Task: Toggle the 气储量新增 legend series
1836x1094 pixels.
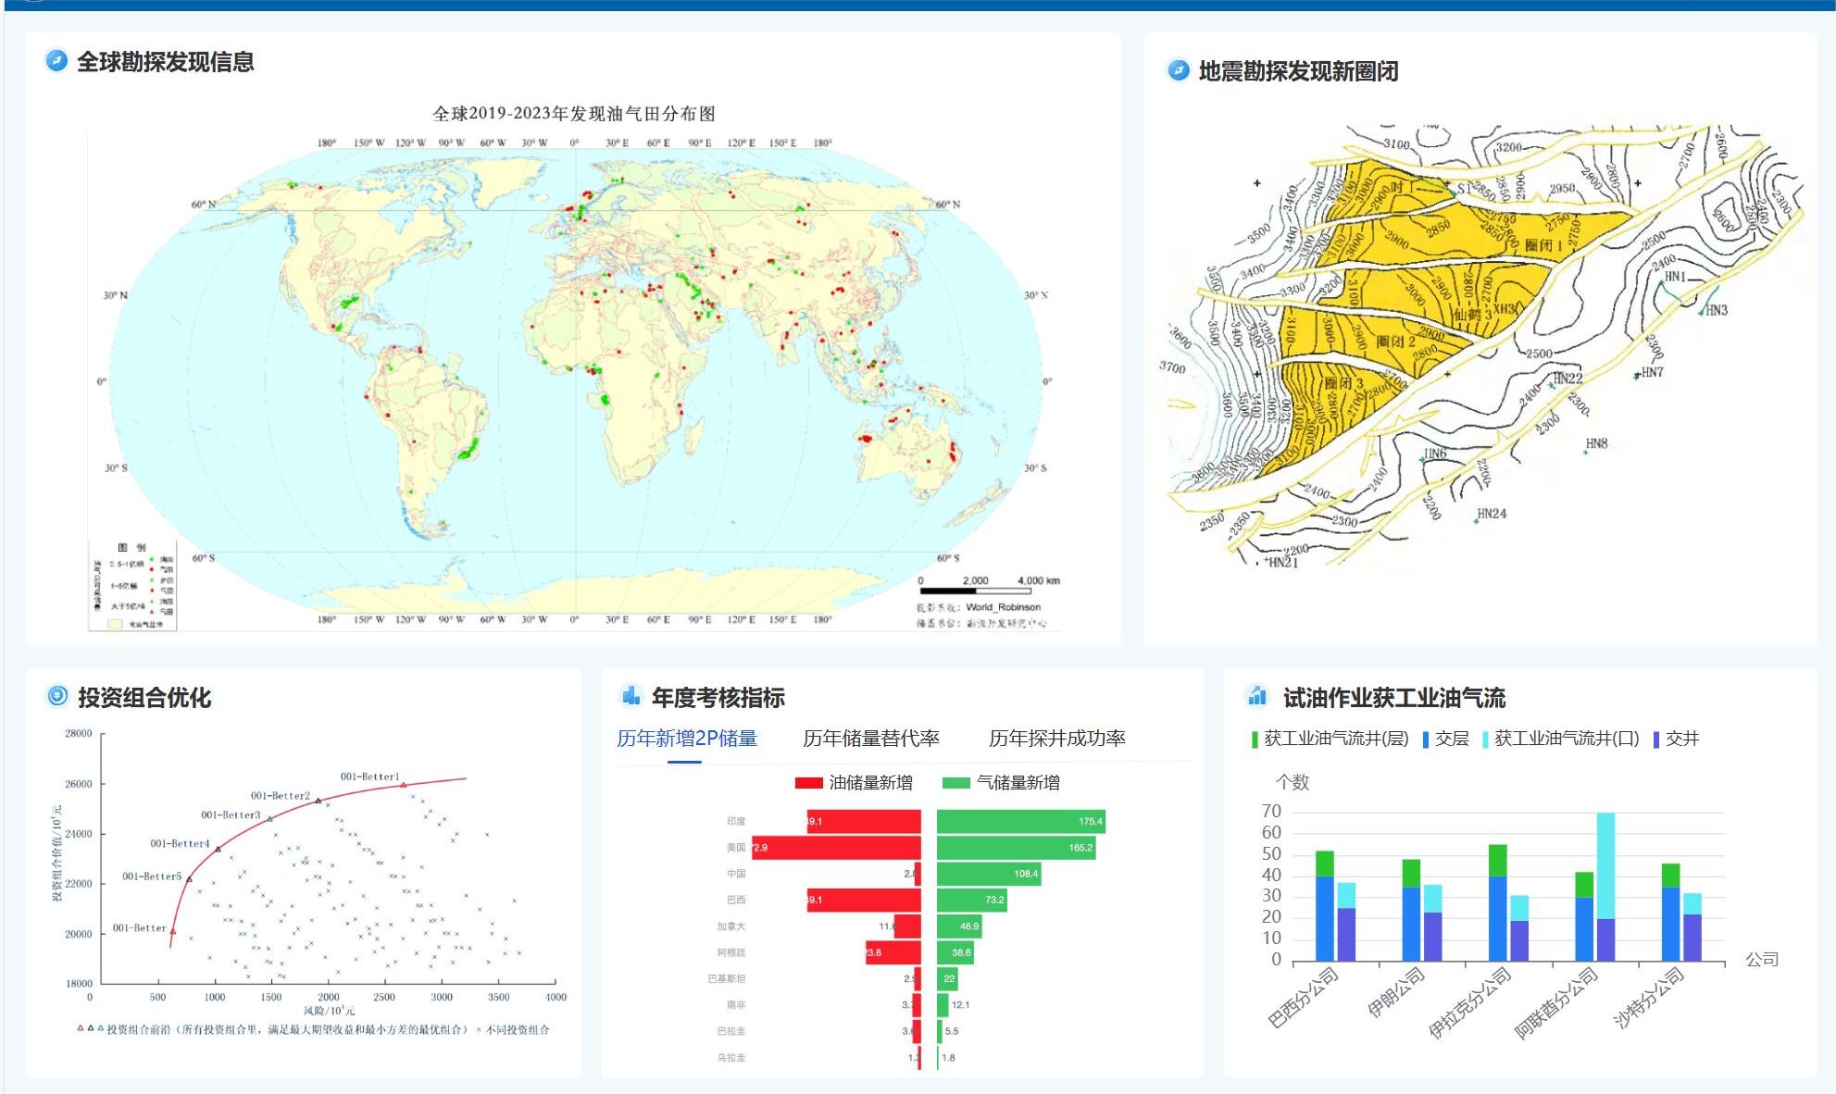Action: click(x=1001, y=782)
